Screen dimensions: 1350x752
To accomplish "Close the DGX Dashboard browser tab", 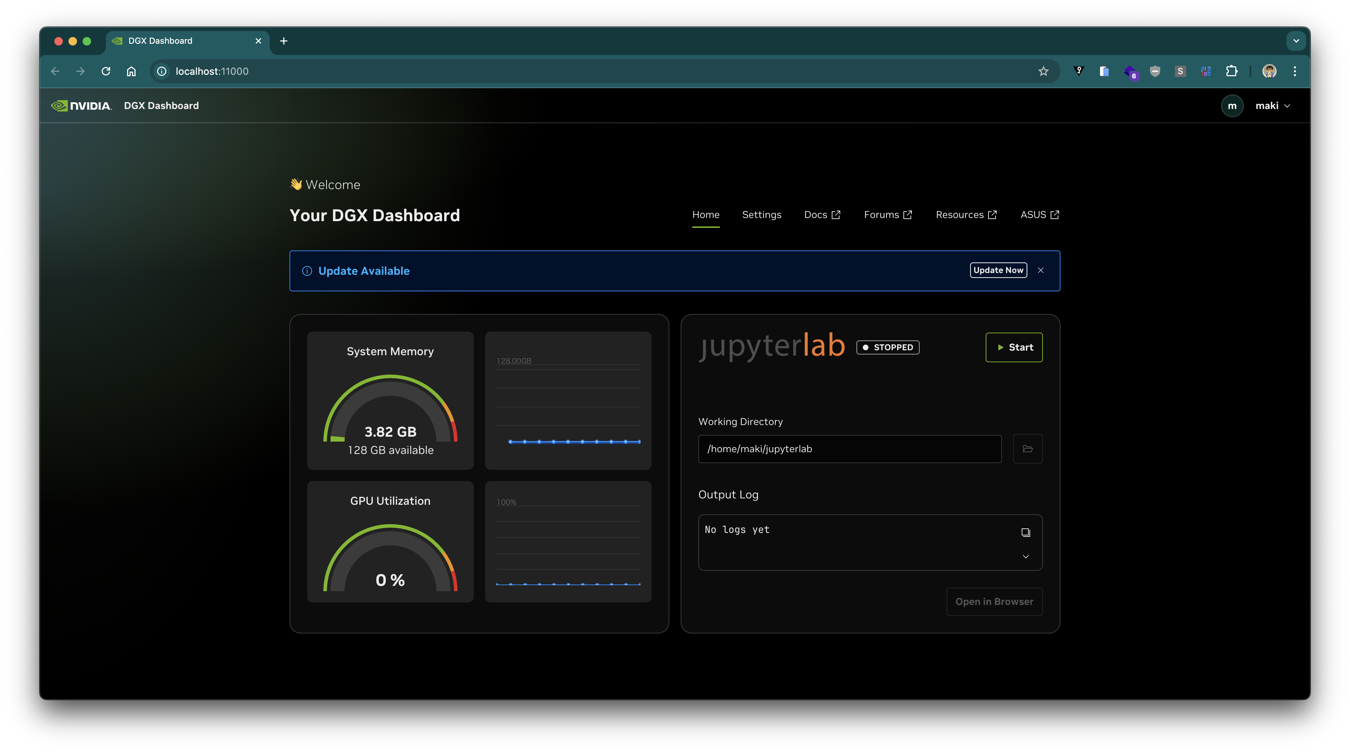I will pyautogui.click(x=258, y=41).
